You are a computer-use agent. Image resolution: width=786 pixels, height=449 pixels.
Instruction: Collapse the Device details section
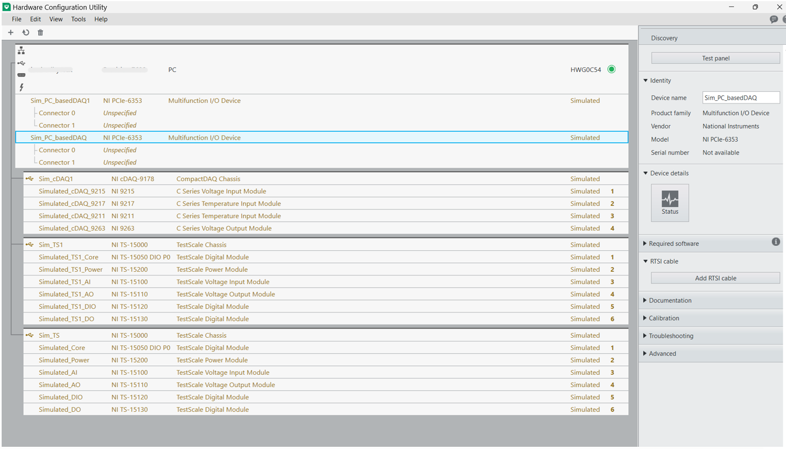click(645, 173)
